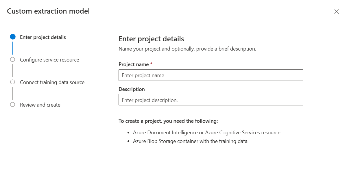The width and height of the screenshot is (347, 173).
Task: Select the Review and create radio indicator
Action: [13, 105]
